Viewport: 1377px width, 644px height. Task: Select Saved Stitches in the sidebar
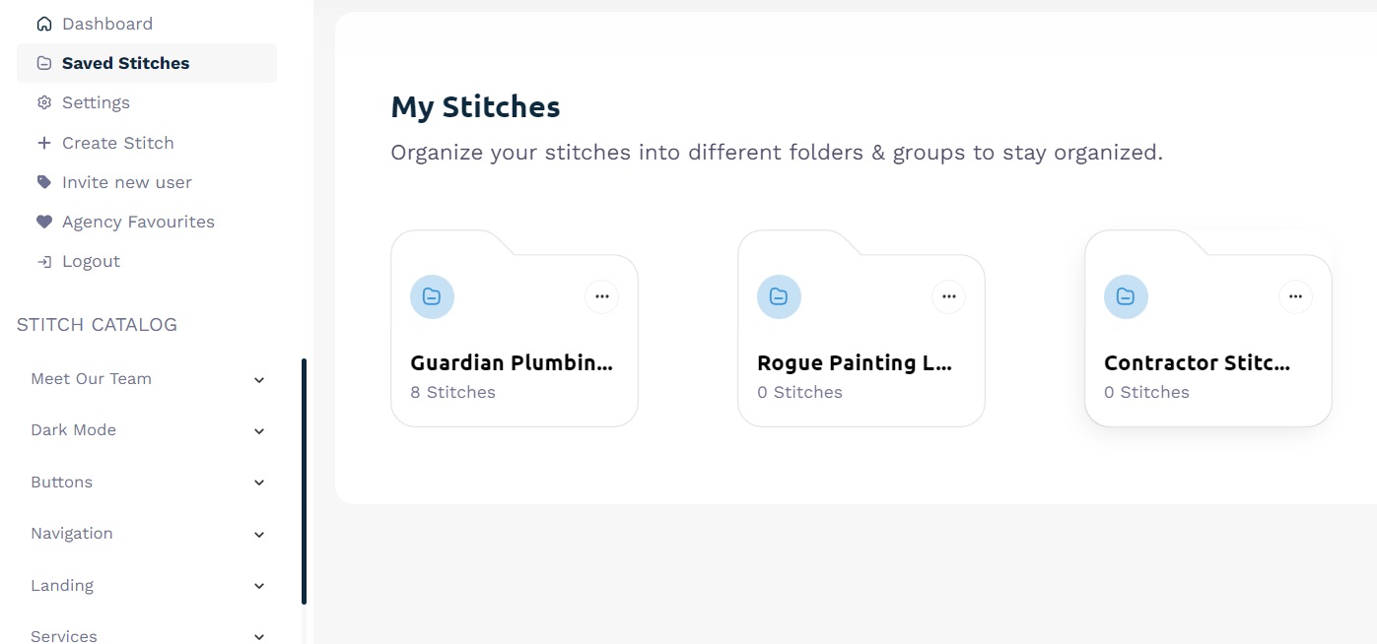(x=125, y=63)
